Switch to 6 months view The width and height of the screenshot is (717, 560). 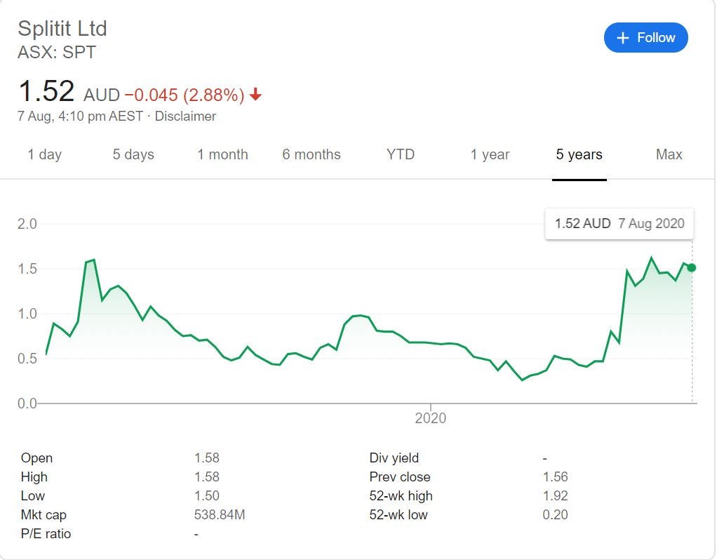coord(311,154)
